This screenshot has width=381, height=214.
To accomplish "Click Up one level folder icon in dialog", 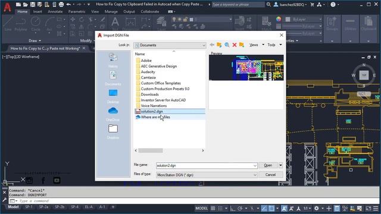I will [219, 45].
